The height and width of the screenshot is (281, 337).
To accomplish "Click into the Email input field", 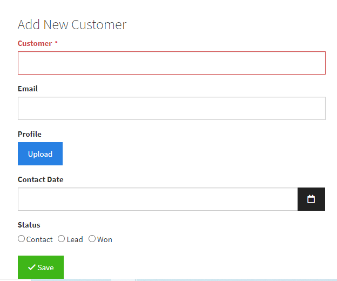I will tap(172, 109).
